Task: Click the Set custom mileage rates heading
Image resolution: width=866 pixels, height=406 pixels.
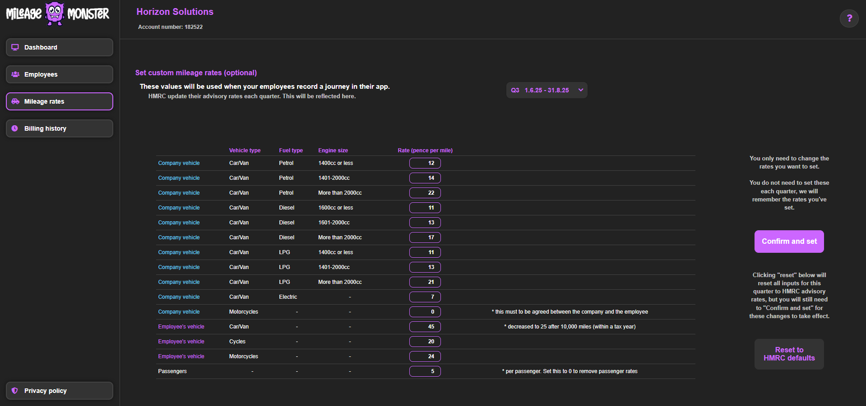Action: point(196,73)
